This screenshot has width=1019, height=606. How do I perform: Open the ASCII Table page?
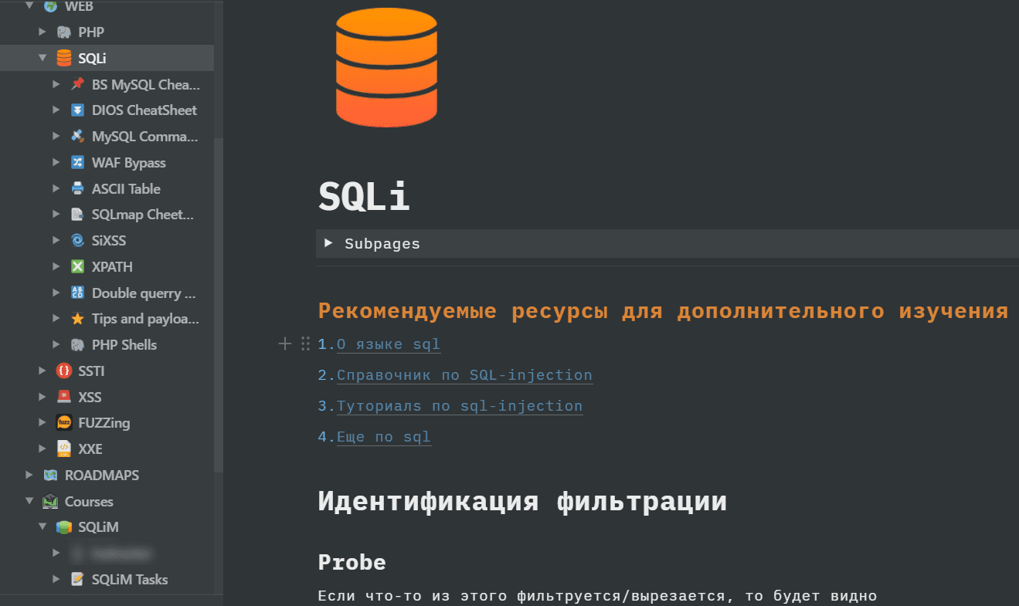pos(126,188)
